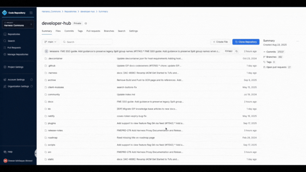Open Tags count in Summary panel
306x172 pixels.
click(x=269, y=62)
